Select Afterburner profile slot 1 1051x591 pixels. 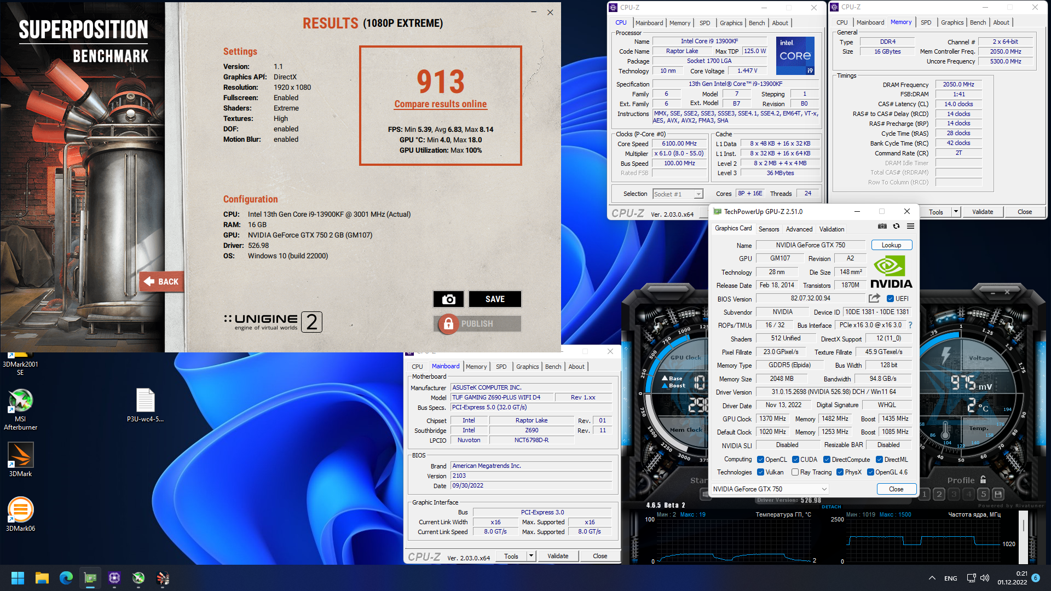point(925,494)
